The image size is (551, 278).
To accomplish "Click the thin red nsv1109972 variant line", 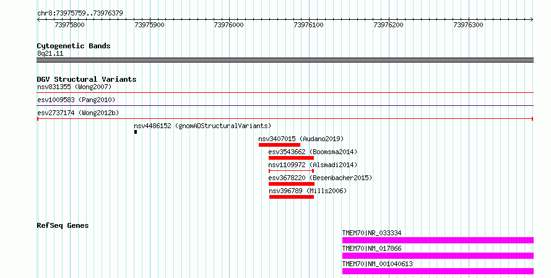I will [x=292, y=171].
